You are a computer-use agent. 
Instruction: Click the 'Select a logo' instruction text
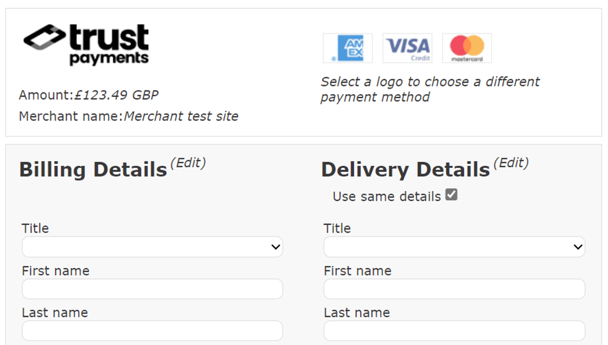[430, 89]
